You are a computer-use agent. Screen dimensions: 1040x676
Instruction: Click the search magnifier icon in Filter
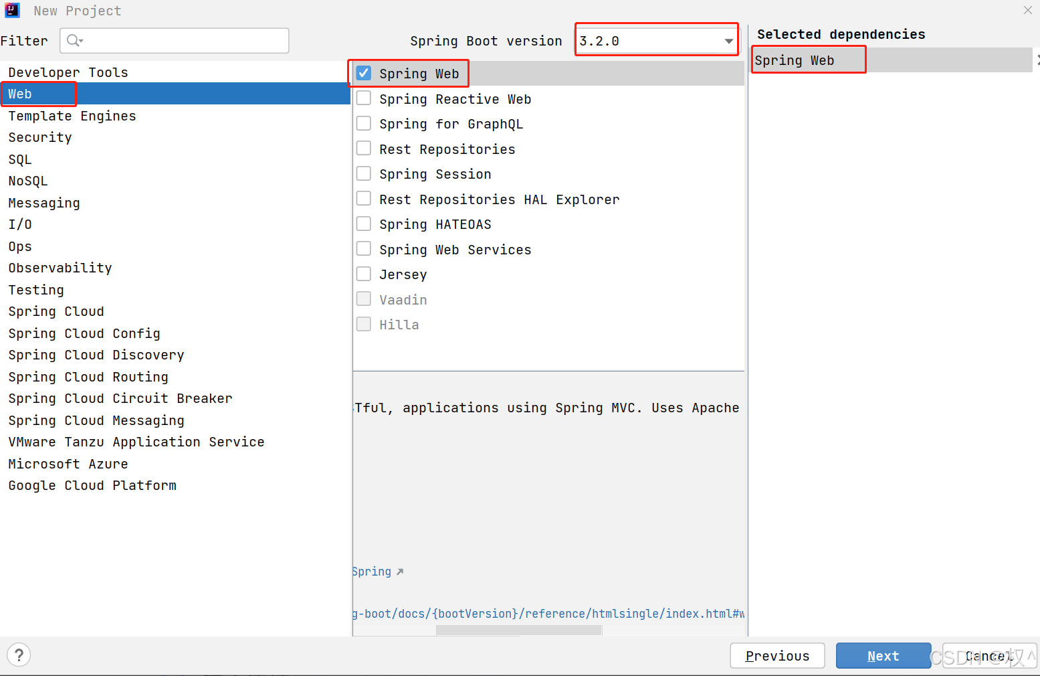[74, 41]
